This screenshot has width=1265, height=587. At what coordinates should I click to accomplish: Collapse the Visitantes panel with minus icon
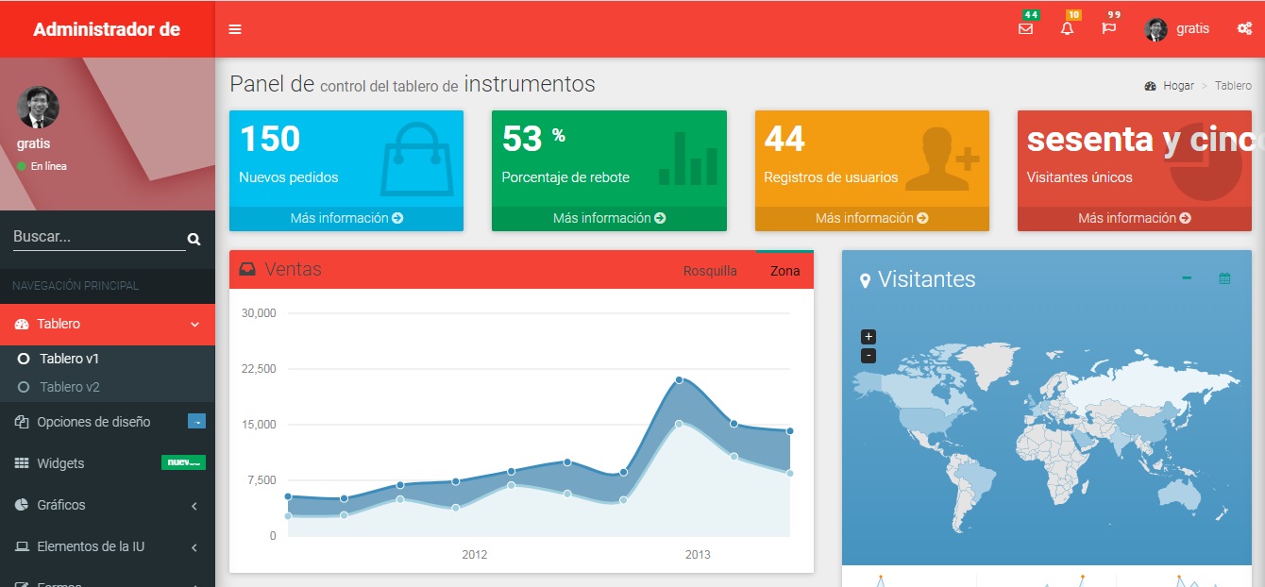[x=1187, y=278]
